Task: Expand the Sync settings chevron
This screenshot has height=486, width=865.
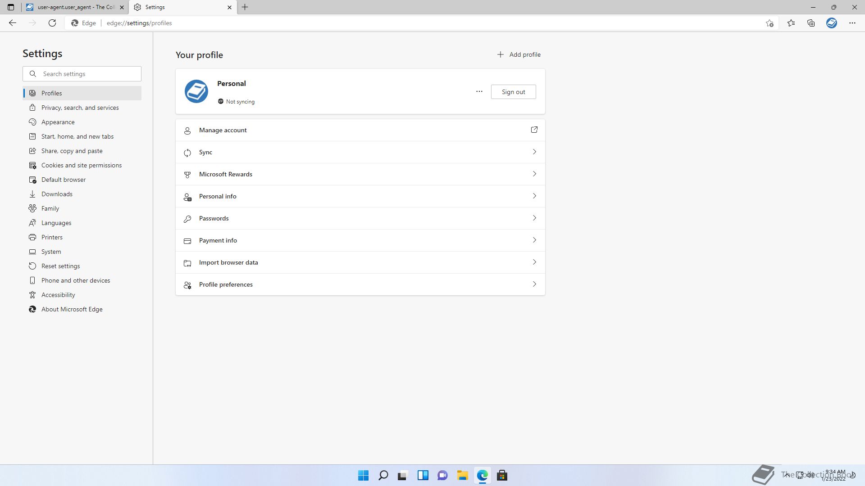Action: (x=534, y=152)
